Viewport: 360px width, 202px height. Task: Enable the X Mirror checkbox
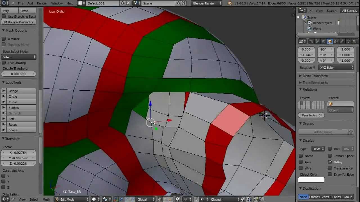coord(4,39)
